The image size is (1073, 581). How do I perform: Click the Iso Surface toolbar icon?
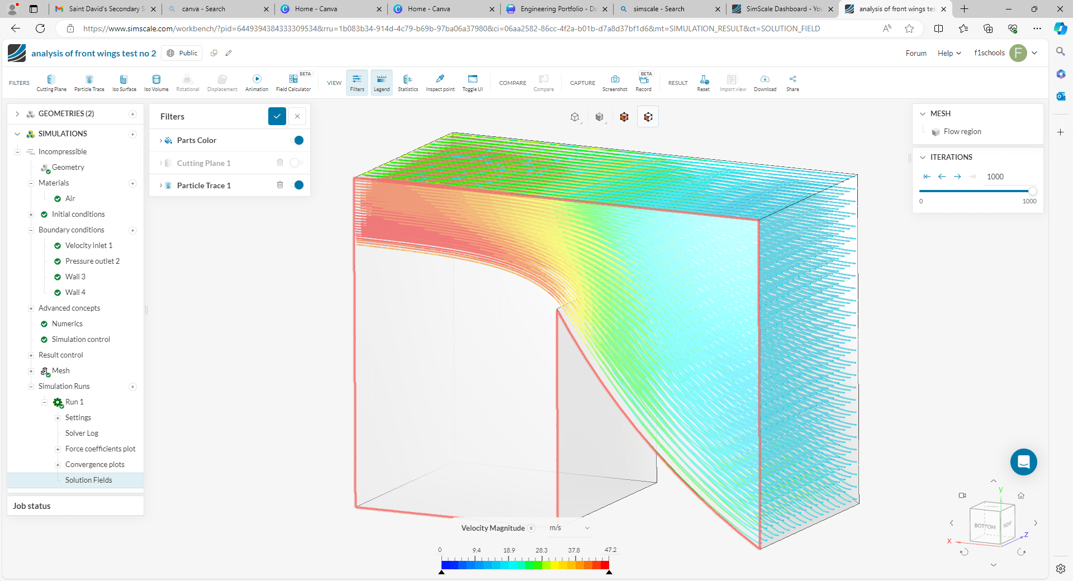[x=124, y=83]
